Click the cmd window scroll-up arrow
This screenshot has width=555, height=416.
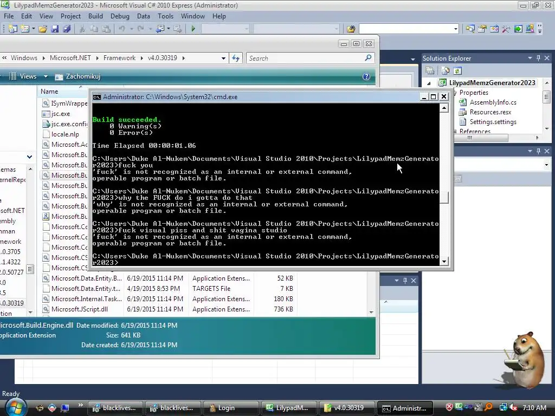coord(444,108)
